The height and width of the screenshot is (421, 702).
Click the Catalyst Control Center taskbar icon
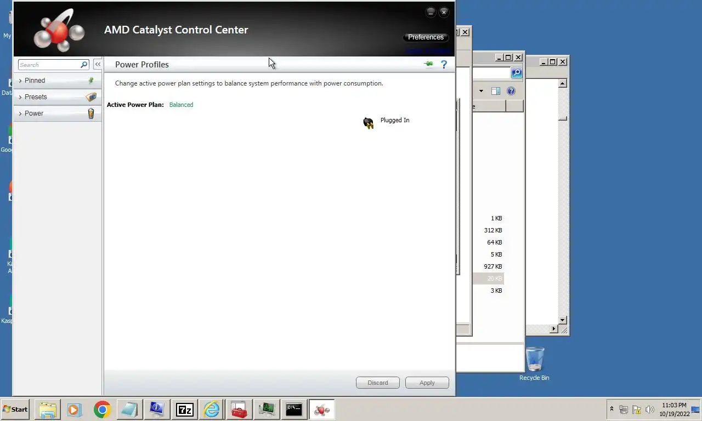point(322,409)
